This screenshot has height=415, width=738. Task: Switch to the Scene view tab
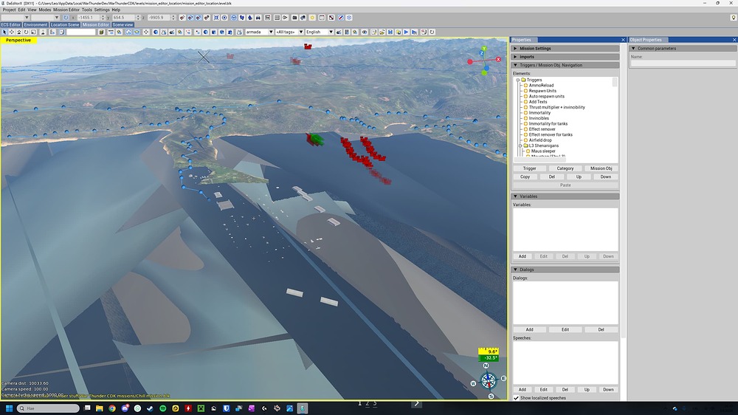click(x=123, y=25)
